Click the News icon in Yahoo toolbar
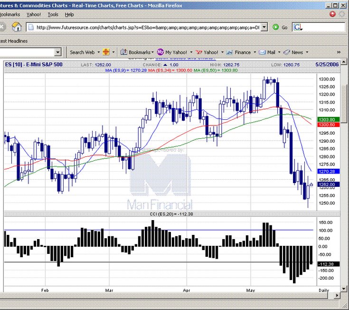 tap(287, 52)
